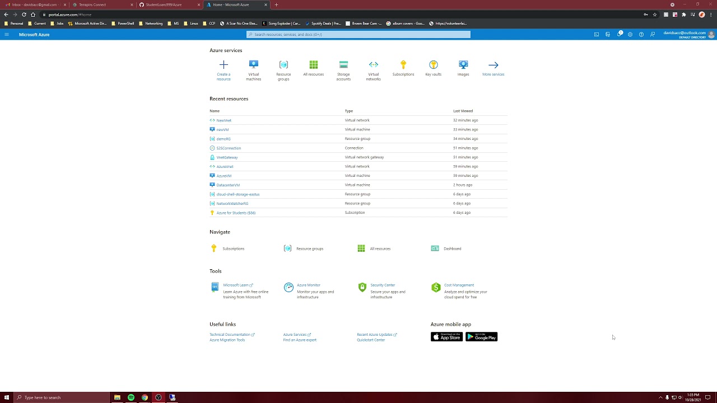Image resolution: width=717 pixels, height=403 pixels.
Task: Show hidden system tray icons
Action: click(x=660, y=397)
